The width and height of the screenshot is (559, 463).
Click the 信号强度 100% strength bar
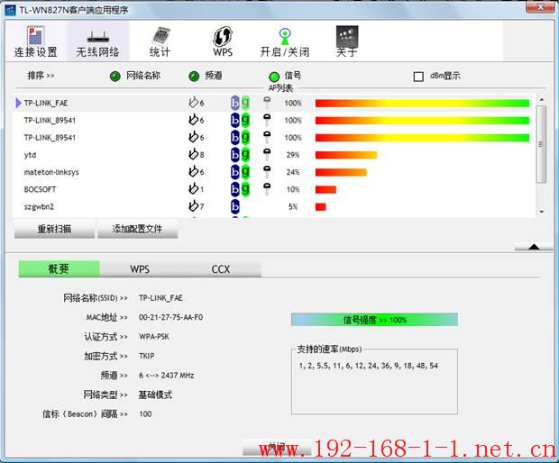(374, 320)
